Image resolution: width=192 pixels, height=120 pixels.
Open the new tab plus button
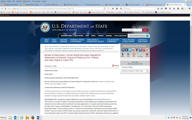point(188,5)
